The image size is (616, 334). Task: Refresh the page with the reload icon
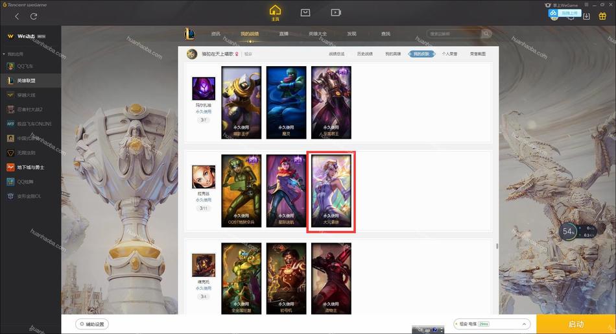coord(34,16)
